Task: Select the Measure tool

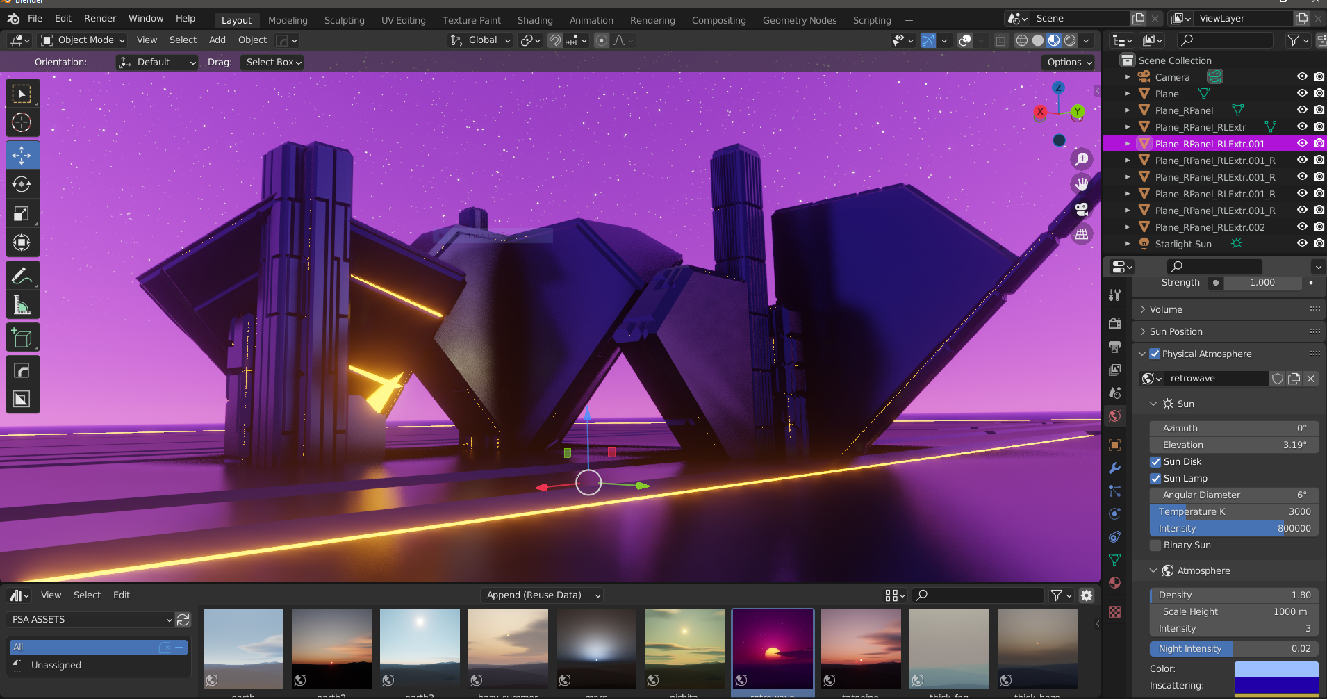Action: point(22,305)
